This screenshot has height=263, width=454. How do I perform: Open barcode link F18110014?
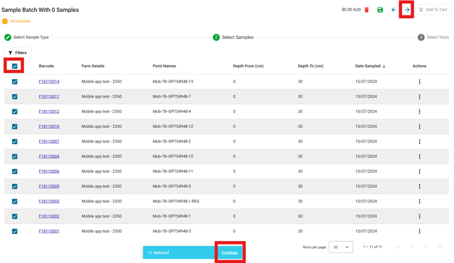[49, 82]
